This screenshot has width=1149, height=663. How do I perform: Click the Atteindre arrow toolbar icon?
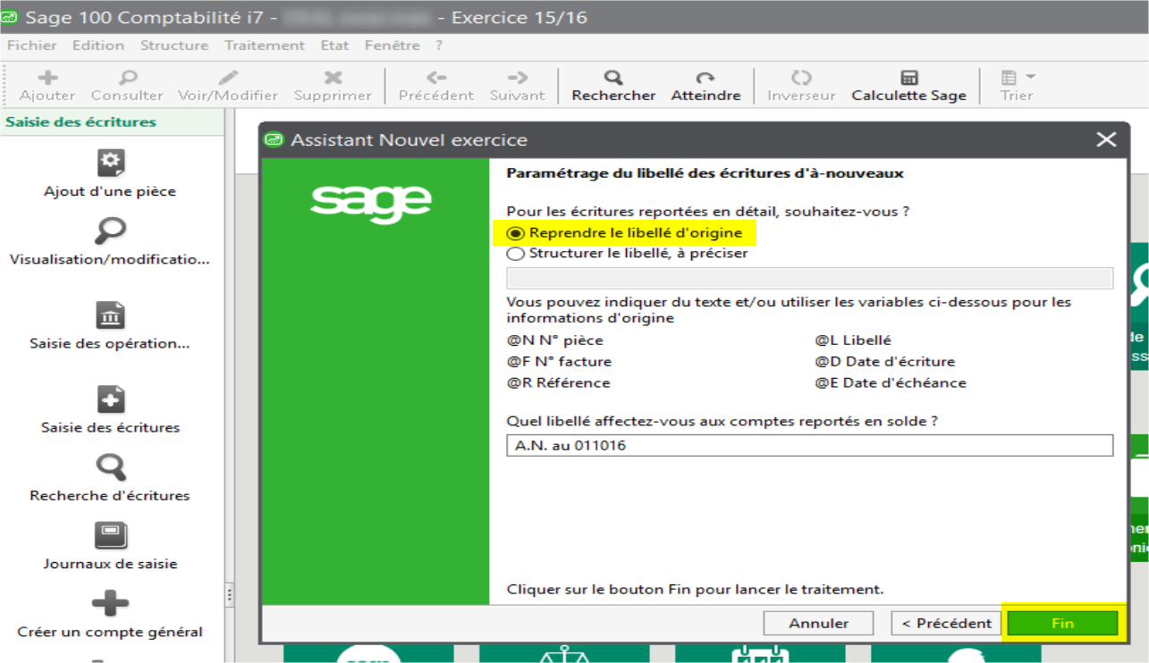point(705,78)
